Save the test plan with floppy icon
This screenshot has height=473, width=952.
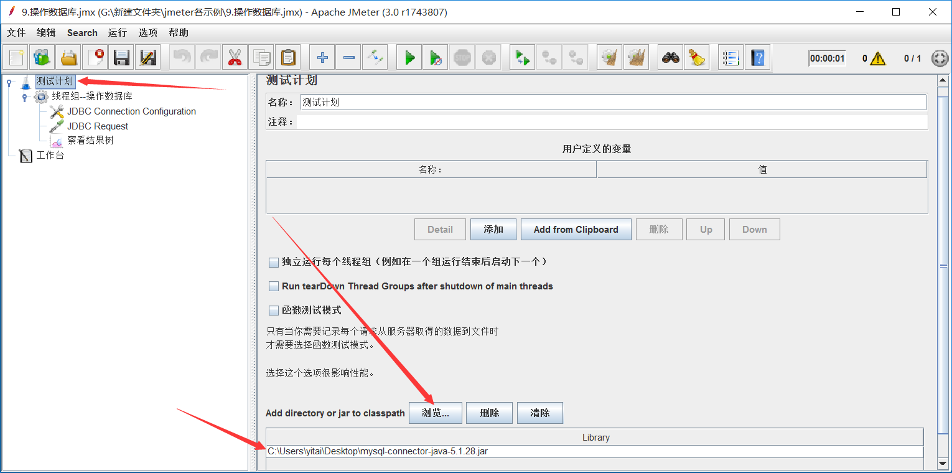coord(121,58)
